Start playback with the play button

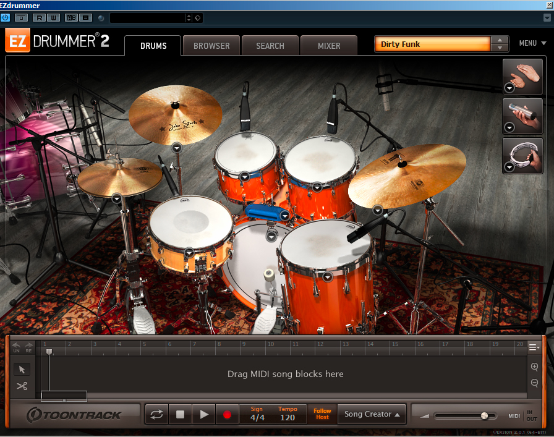pyautogui.click(x=204, y=414)
